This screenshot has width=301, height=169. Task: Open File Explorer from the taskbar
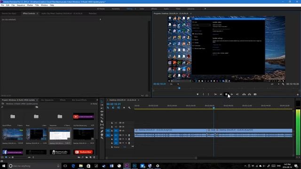(81, 166)
